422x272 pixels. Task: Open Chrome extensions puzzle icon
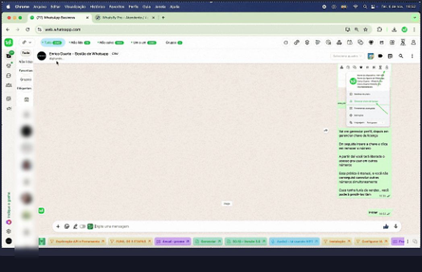[x=379, y=29]
